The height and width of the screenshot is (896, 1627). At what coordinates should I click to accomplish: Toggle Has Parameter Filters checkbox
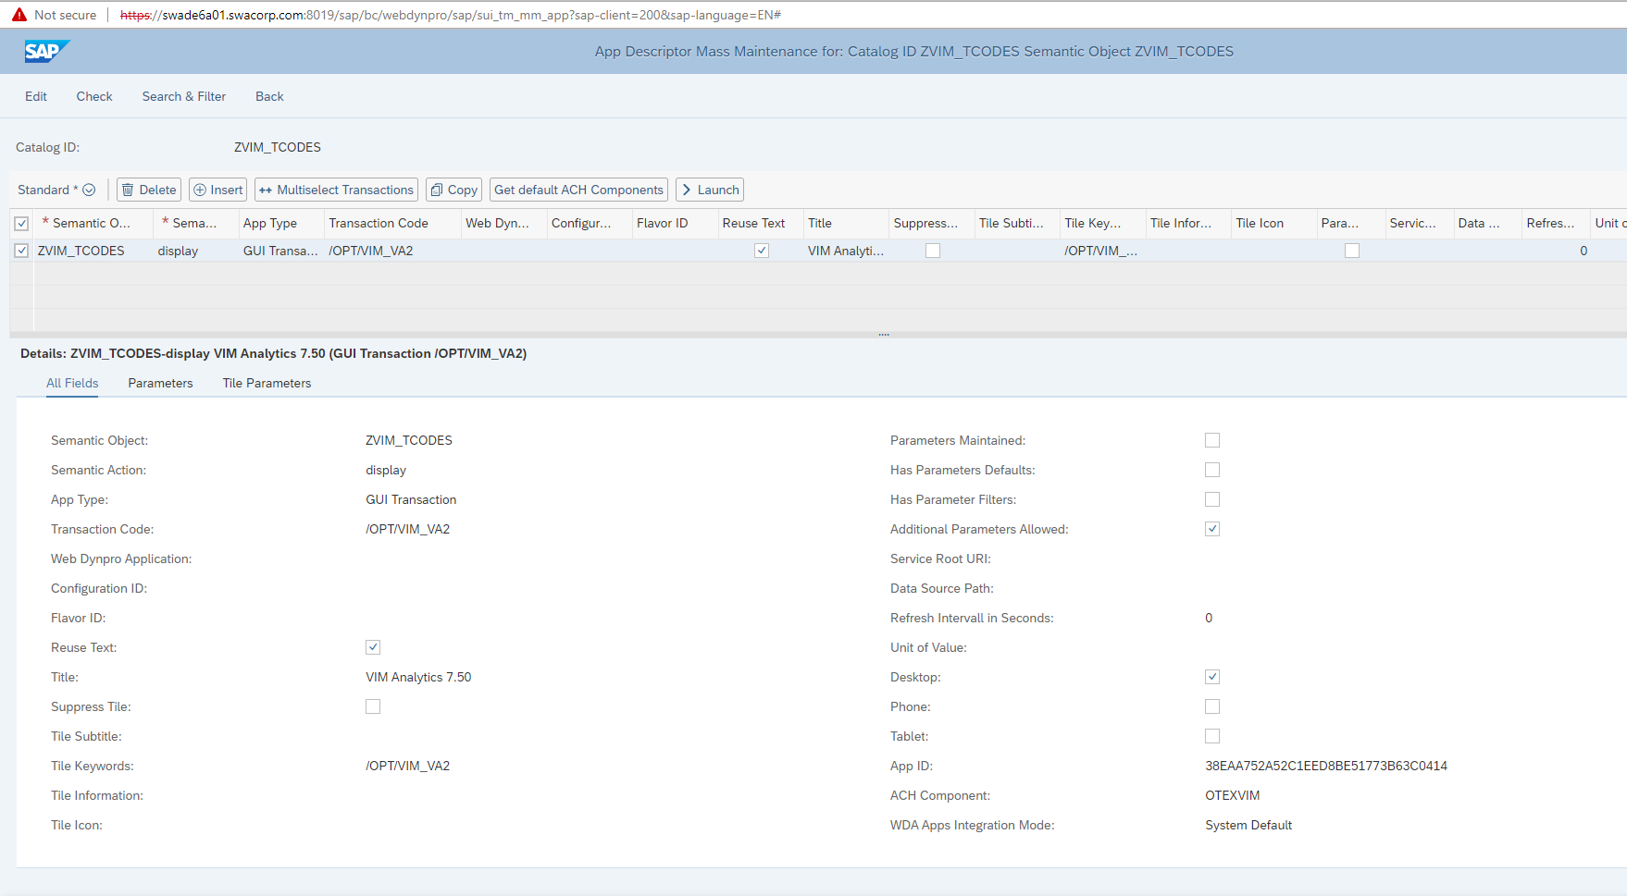pyautogui.click(x=1212, y=499)
